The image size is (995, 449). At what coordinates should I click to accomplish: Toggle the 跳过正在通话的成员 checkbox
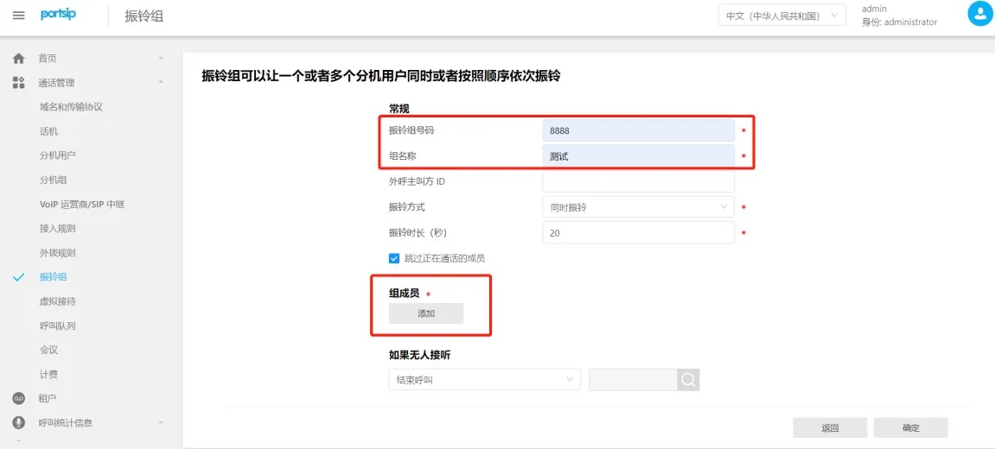pos(394,258)
